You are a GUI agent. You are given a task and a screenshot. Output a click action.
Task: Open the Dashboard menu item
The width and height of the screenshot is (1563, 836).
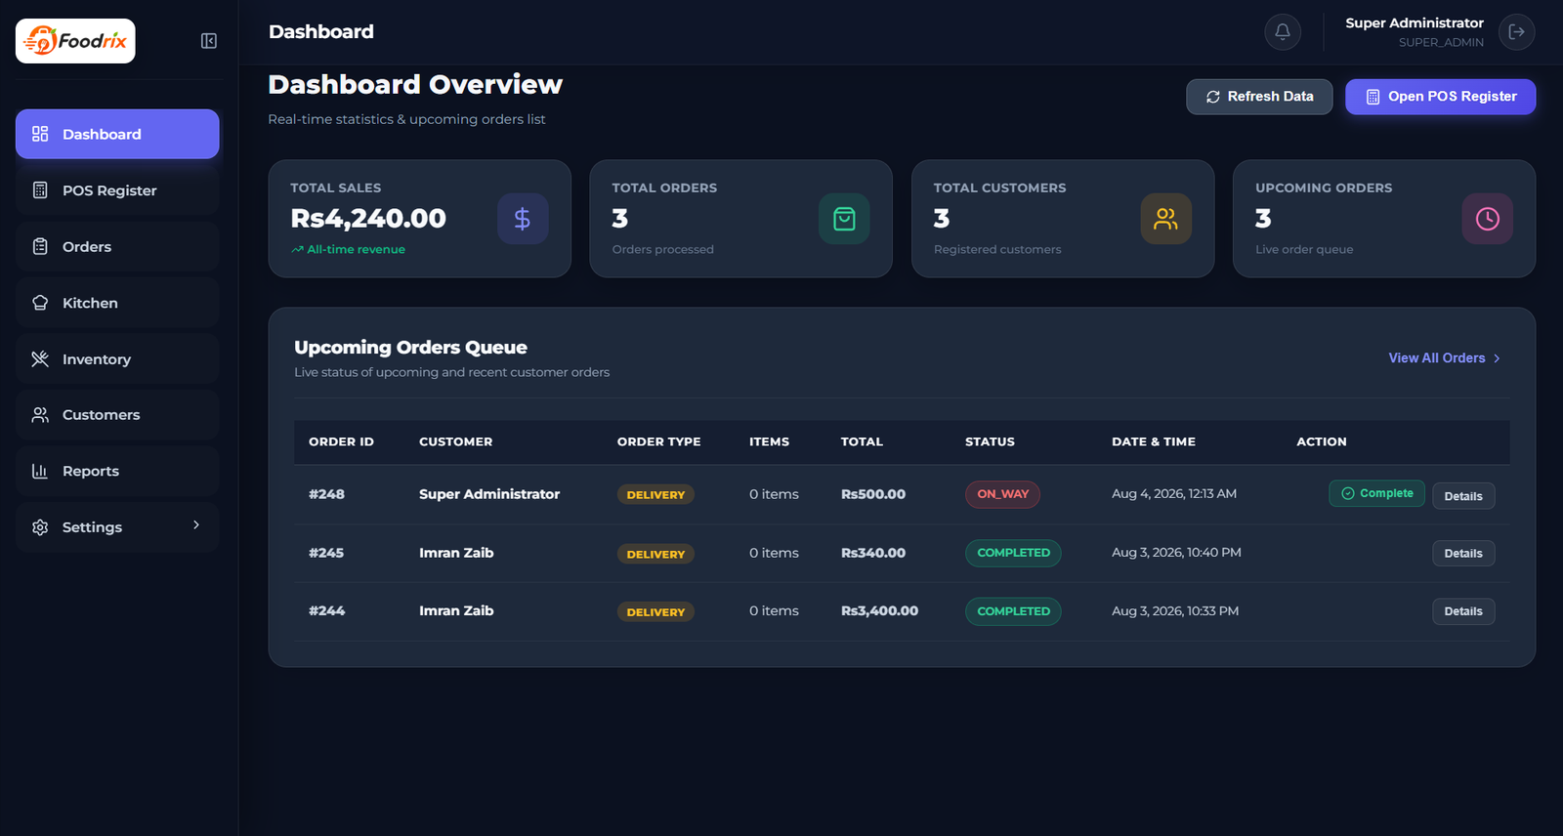[117, 134]
